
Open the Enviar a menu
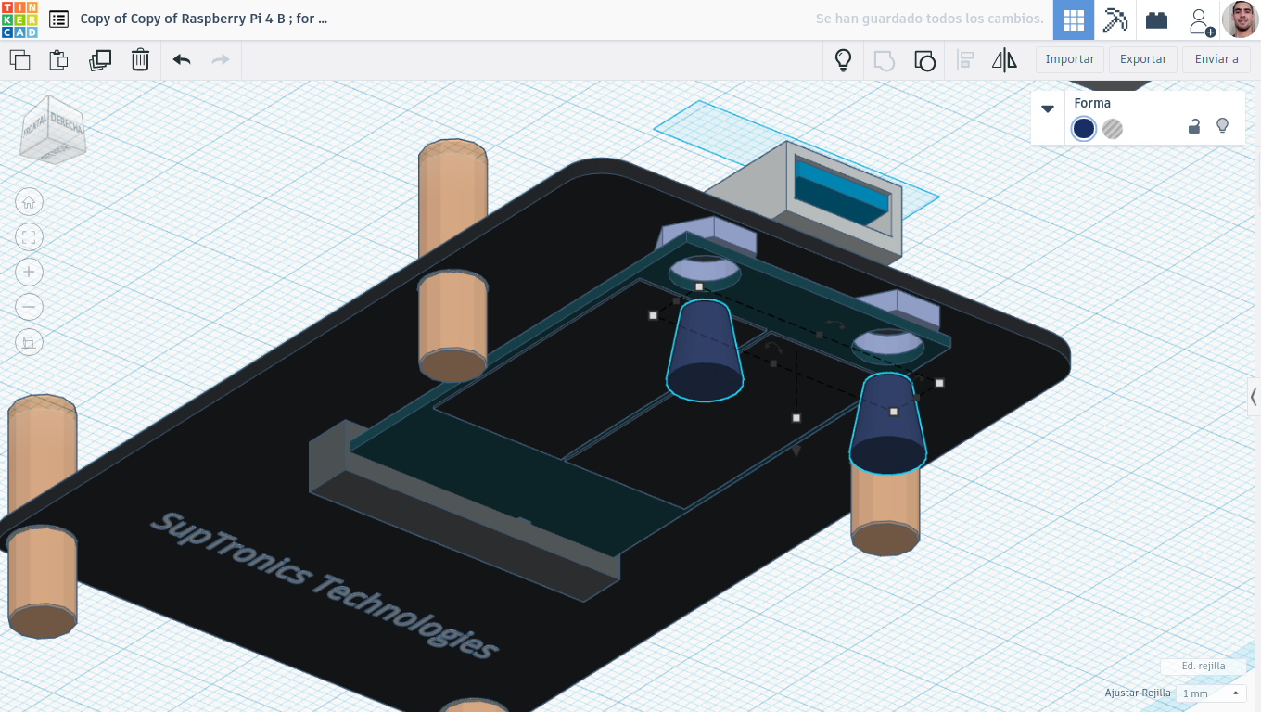click(1216, 59)
